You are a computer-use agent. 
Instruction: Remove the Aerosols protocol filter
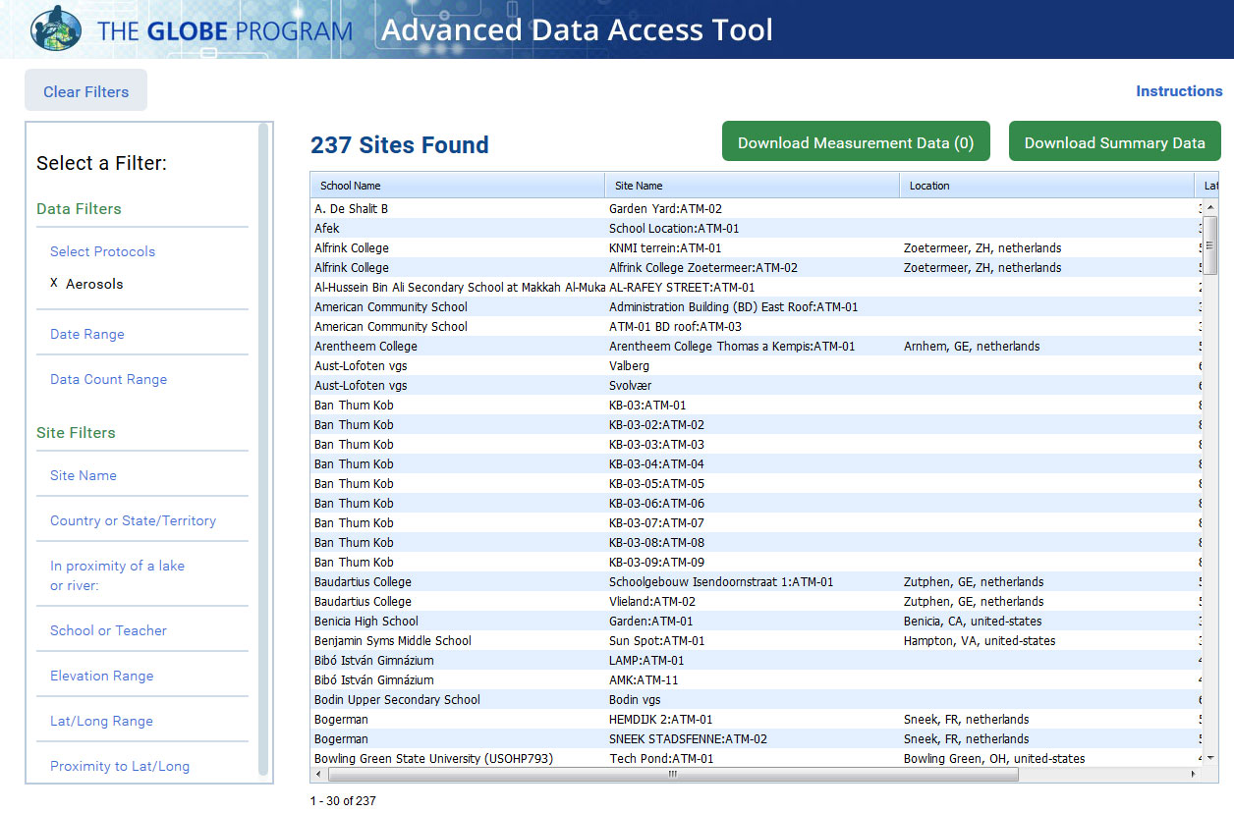coord(54,285)
